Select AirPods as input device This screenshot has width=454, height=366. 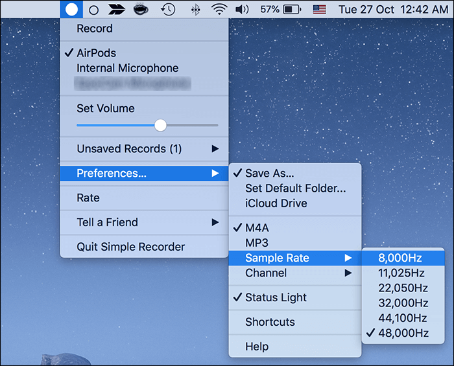[96, 53]
